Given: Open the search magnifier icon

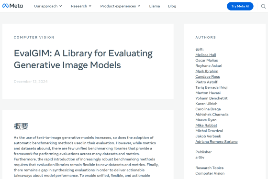Looking at the screenshot, I should click(263, 6).
